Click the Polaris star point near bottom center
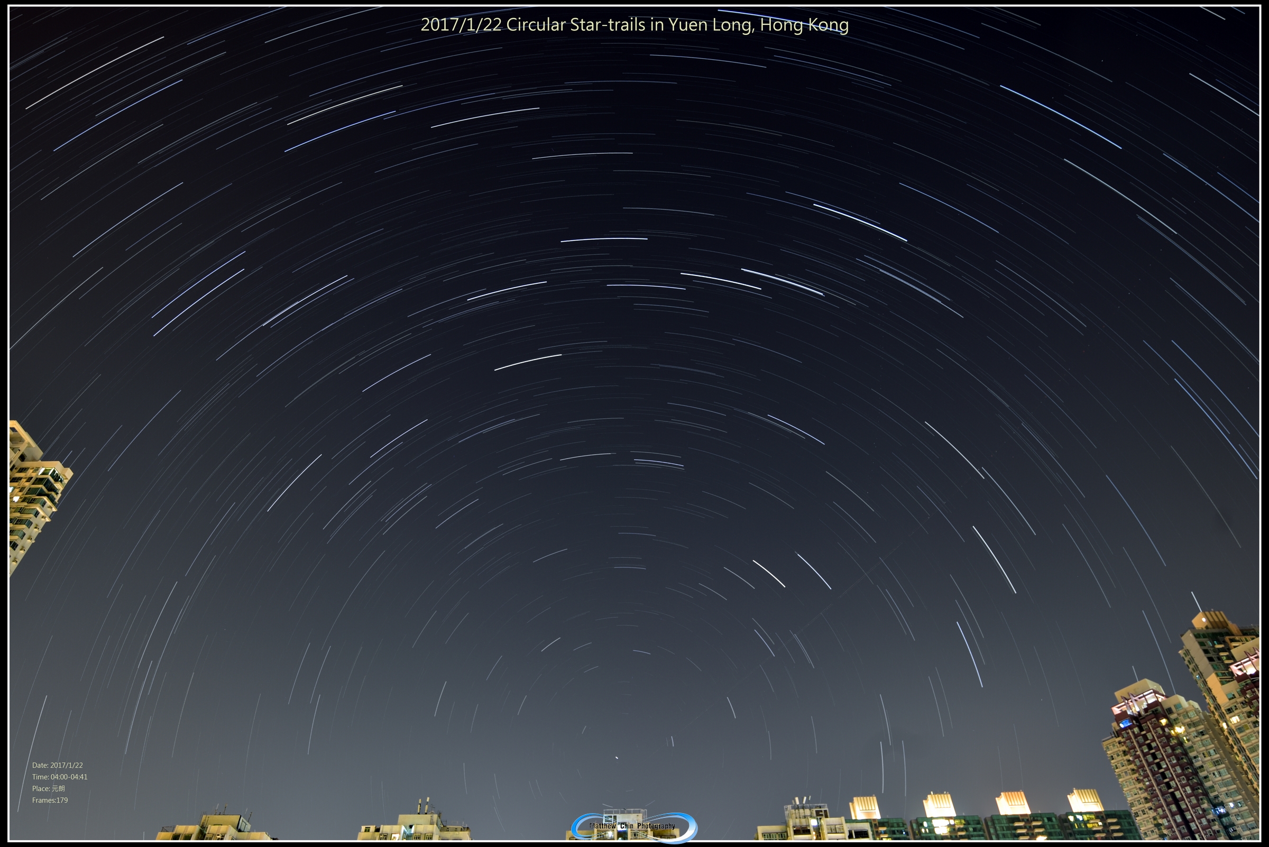 click(x=617, y=757)
